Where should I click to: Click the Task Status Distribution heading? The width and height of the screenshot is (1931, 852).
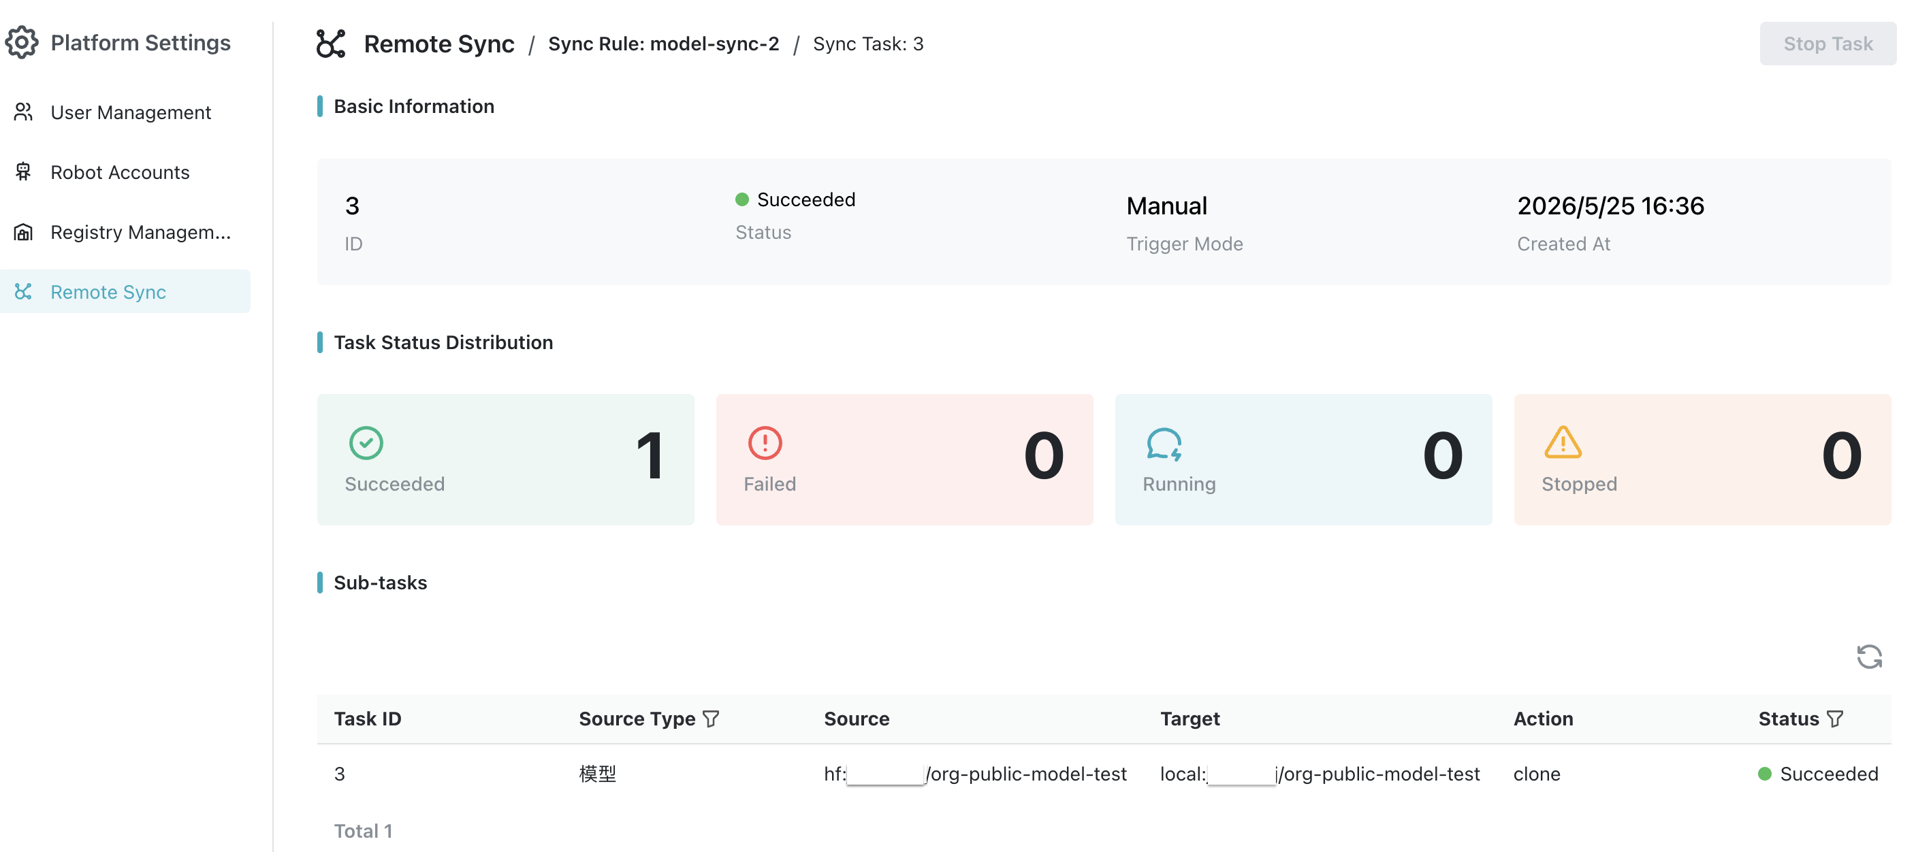pos(443,342)
